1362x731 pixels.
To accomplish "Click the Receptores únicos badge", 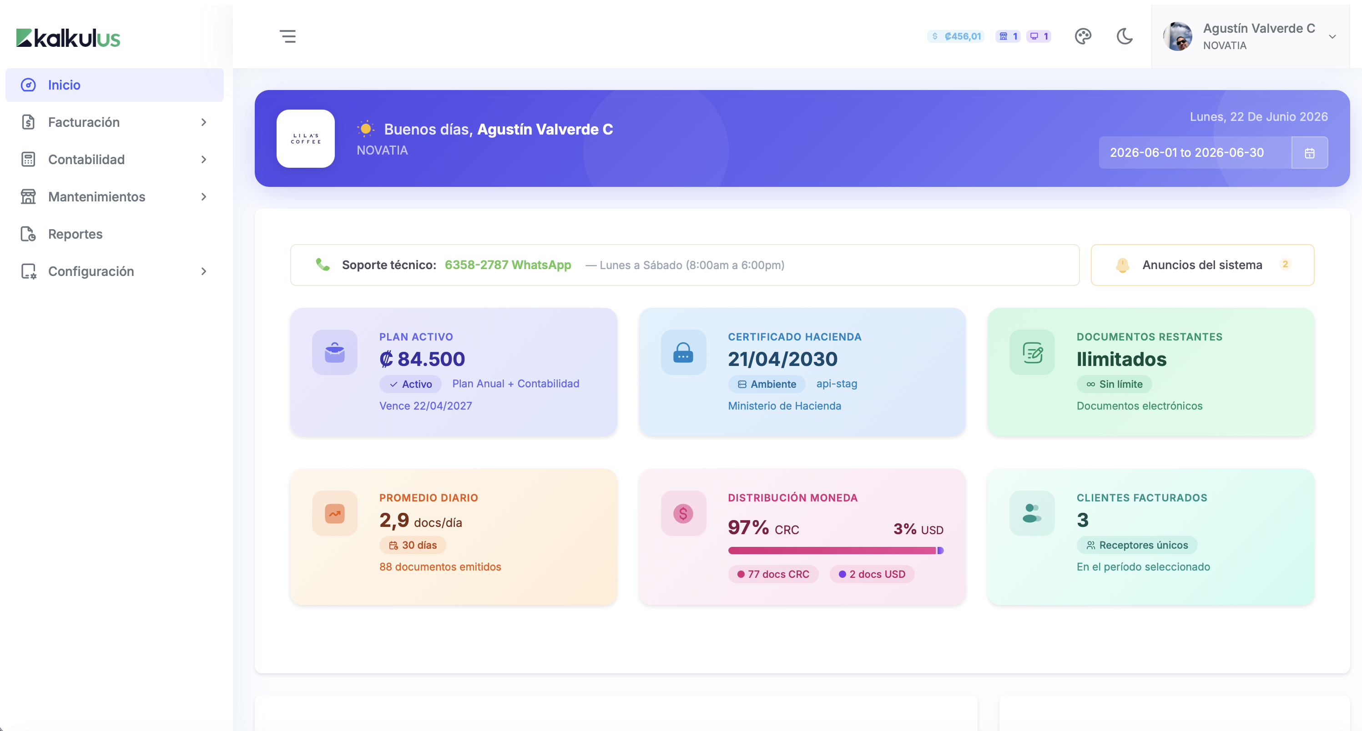I will (1137, 545).
